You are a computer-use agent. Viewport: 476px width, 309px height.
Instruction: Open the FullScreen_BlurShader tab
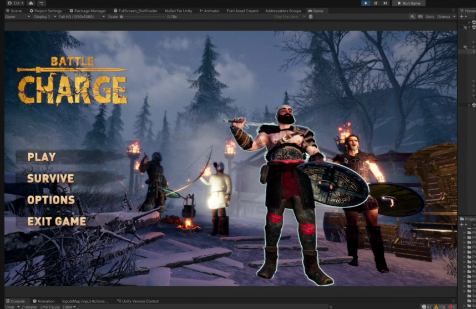(x=135, y=11)
